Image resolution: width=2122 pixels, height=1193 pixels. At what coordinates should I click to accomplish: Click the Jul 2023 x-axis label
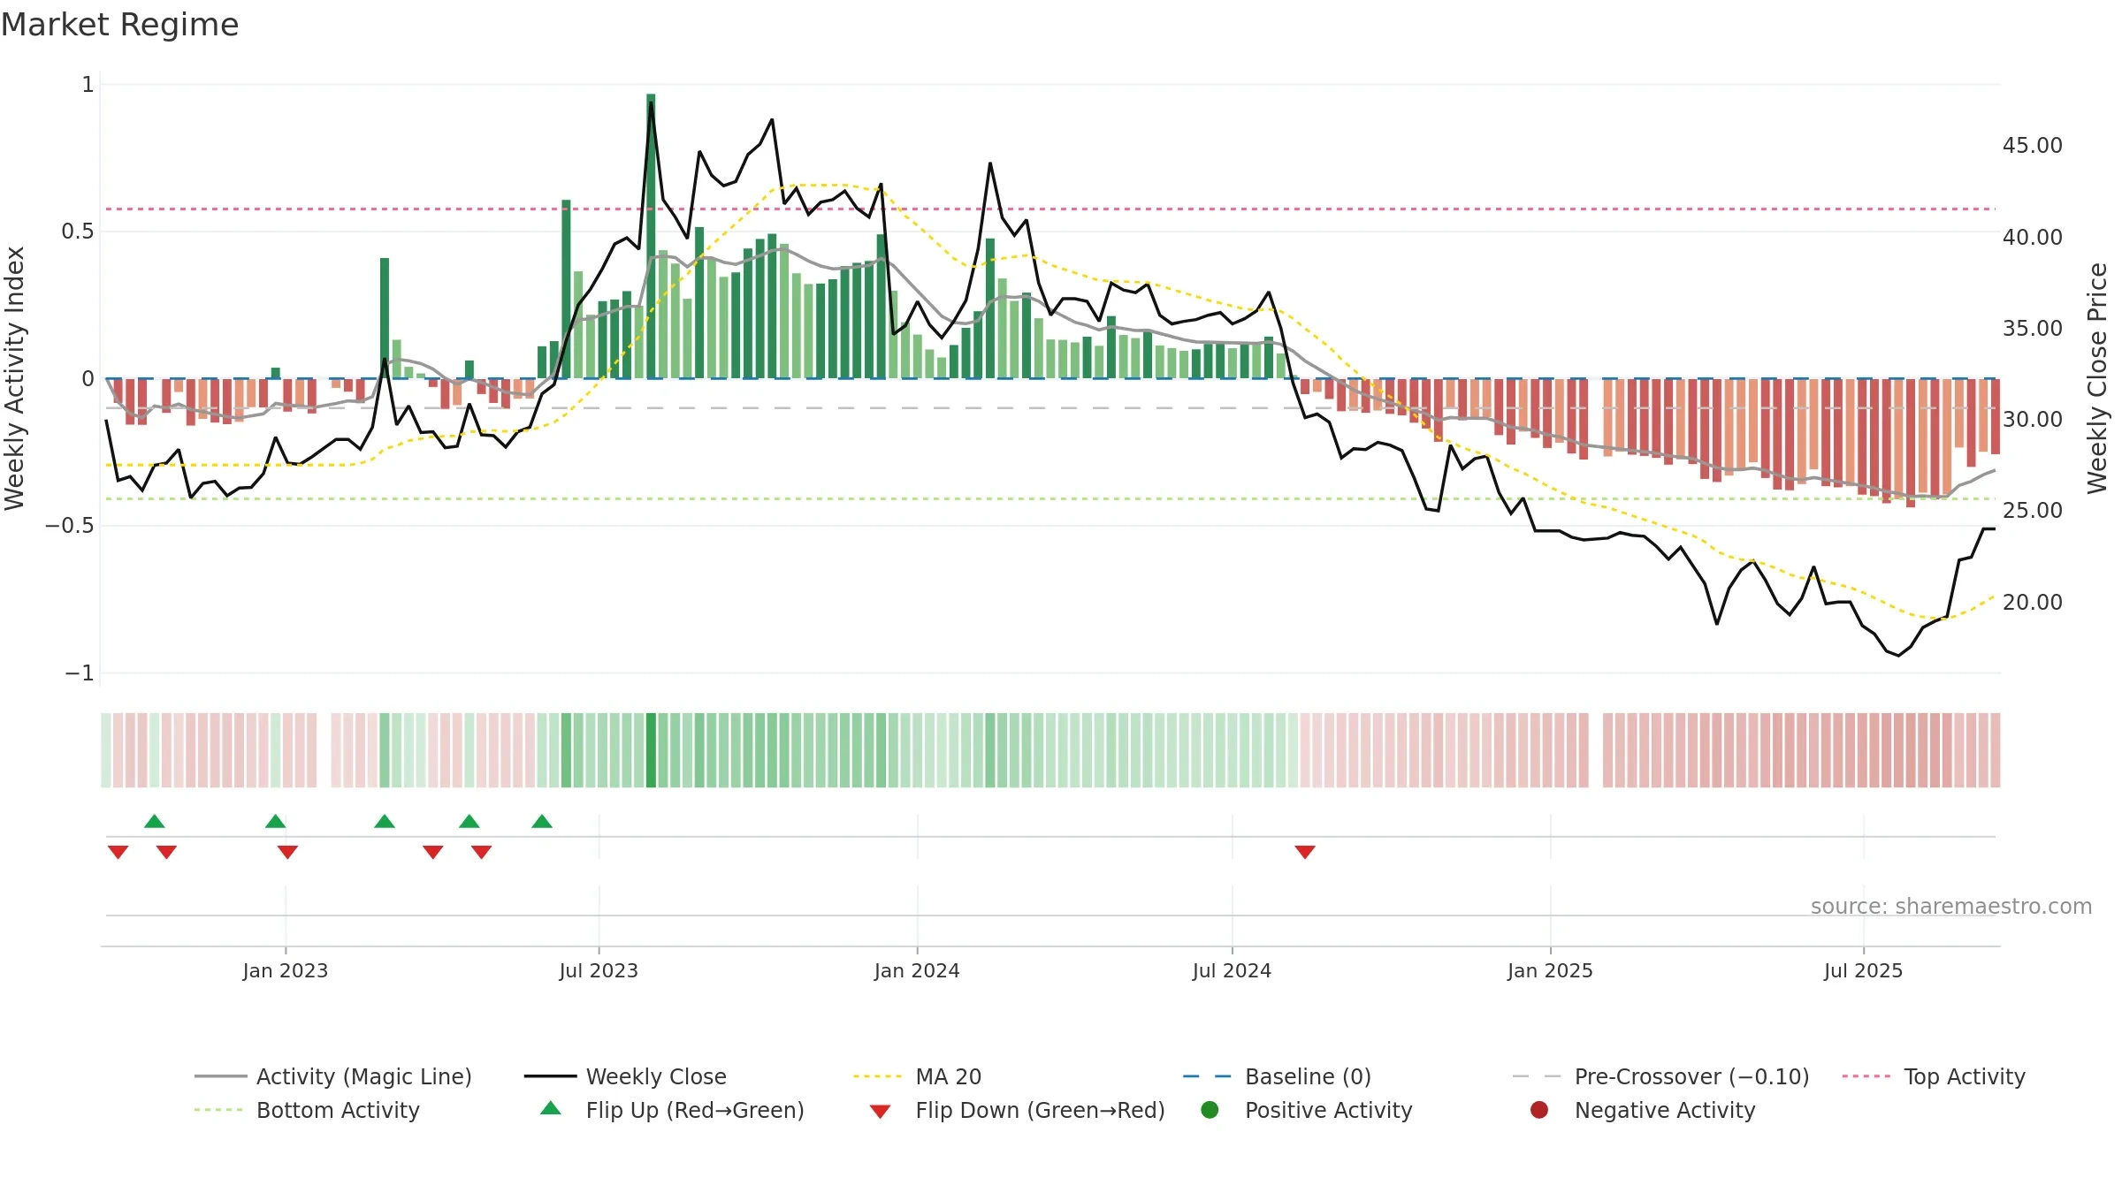[599, 970]
